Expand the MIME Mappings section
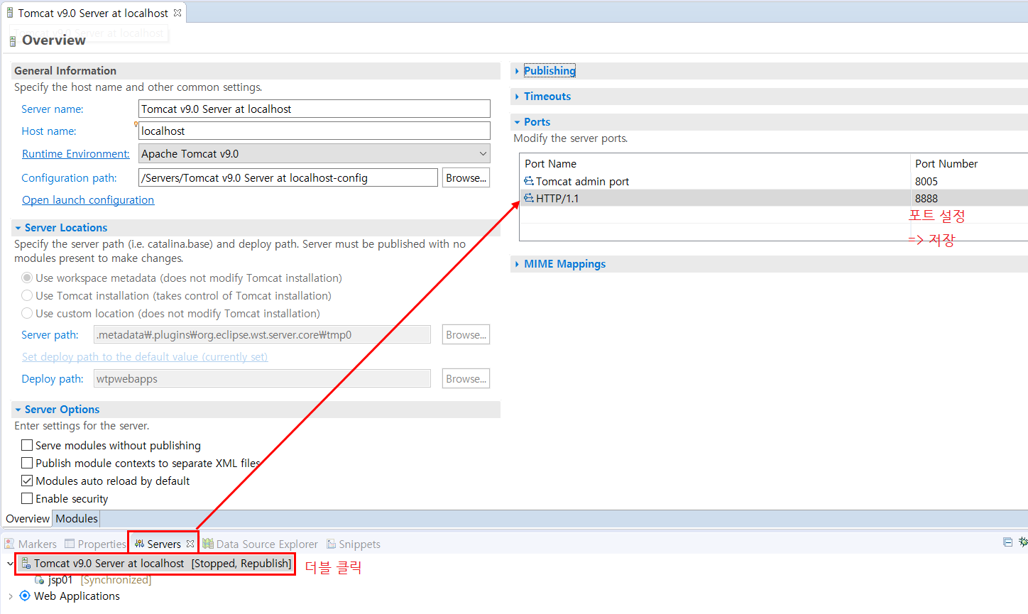The width and height of the screenshot is (1028, 614). tap(517, 264)
